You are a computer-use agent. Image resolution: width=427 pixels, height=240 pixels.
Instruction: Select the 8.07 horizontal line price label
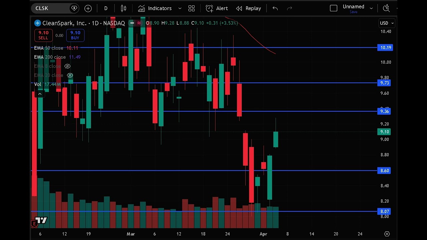tap(384, 211)
